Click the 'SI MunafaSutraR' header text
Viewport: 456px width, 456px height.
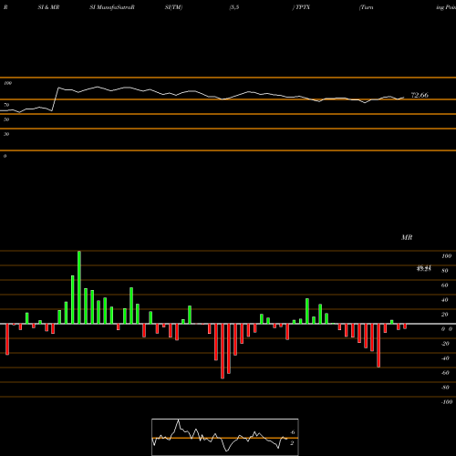(112, 7)
